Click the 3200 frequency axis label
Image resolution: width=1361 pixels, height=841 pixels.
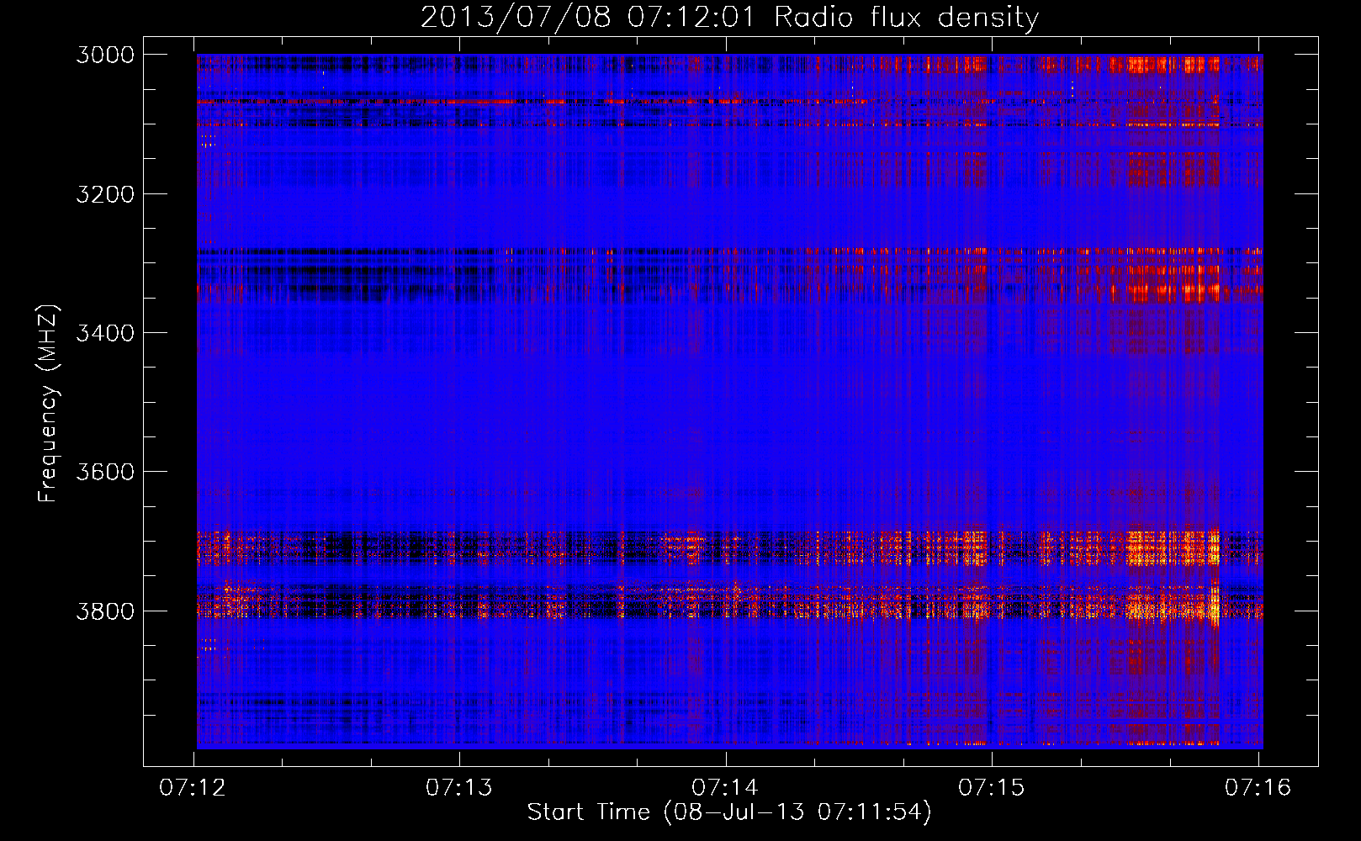point(105,194)
